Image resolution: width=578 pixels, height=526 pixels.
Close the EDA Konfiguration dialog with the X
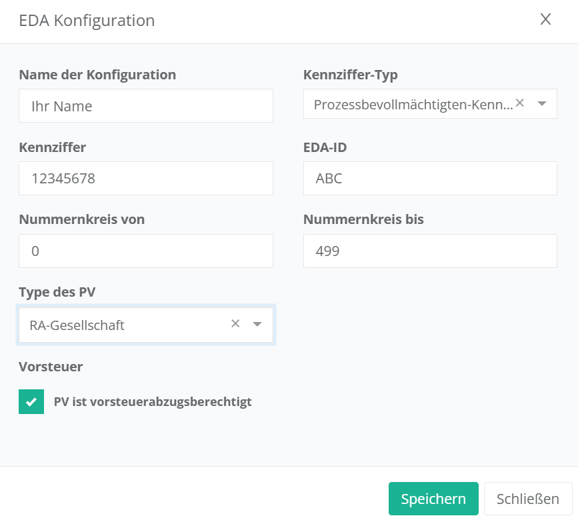tap(545, 19)
